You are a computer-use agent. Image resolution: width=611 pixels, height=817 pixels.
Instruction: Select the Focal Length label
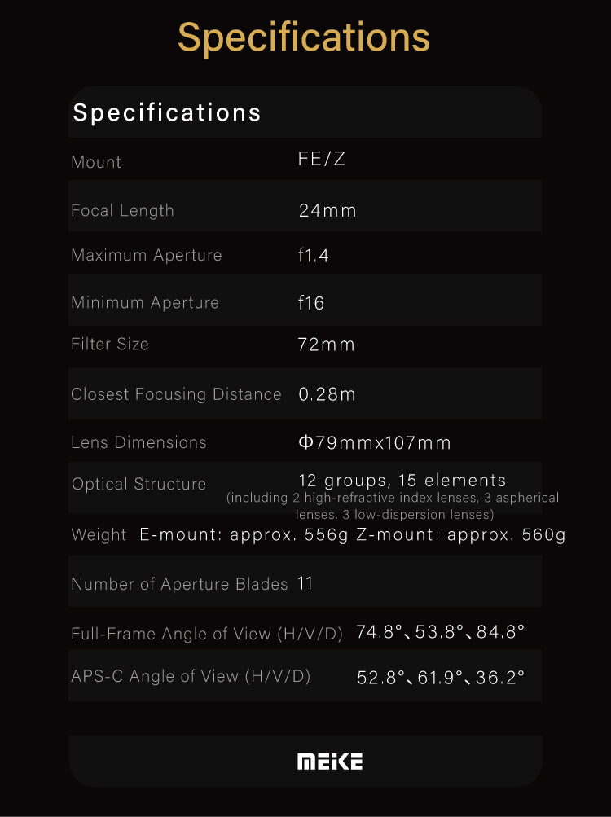[x=122, y=210]
